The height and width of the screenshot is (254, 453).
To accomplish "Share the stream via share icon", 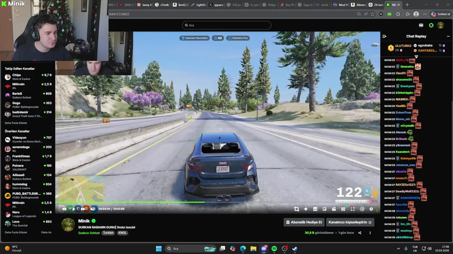I will pos(360,233).
